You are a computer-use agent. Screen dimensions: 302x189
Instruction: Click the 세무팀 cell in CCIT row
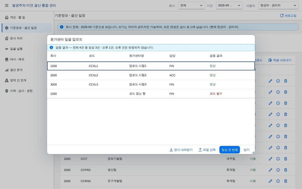(231, 159)
